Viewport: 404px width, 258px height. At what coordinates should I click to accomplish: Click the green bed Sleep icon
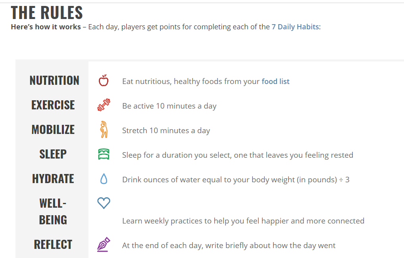104,154
